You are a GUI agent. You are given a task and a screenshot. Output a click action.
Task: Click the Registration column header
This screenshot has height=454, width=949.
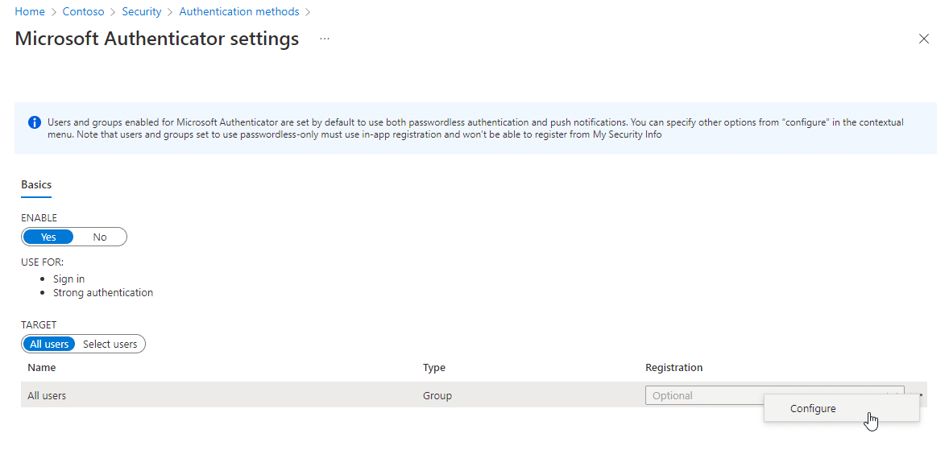coord(674,367)
